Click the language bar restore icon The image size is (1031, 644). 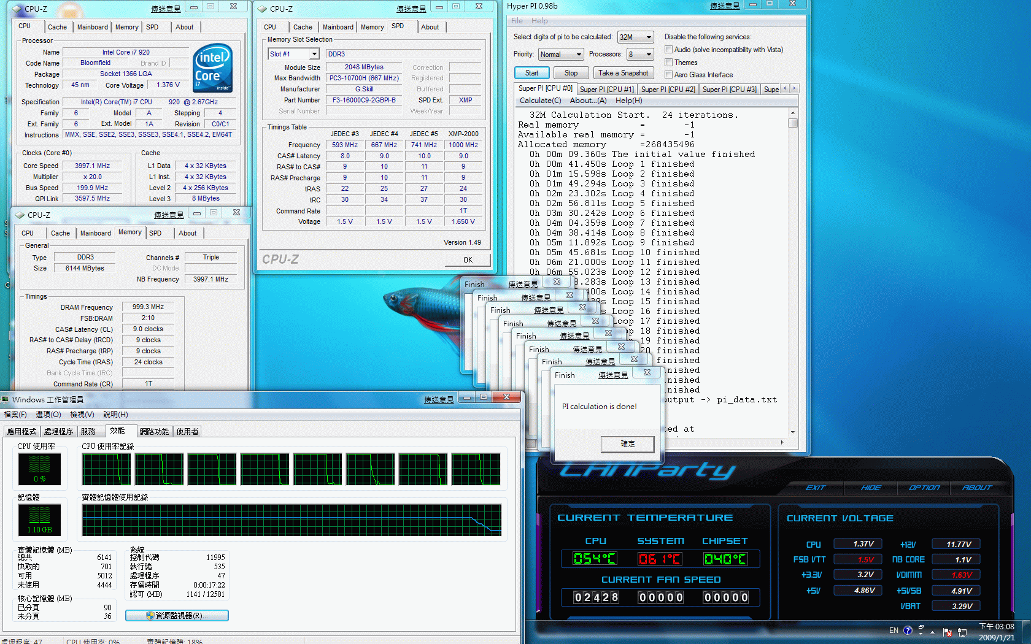(x=921, y=627)
